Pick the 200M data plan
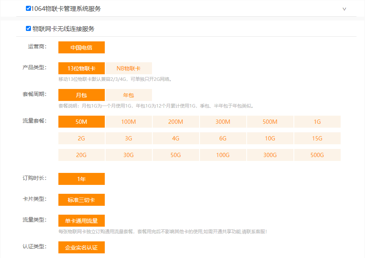The height and width of the screenshot is (258, 365). 176,121
